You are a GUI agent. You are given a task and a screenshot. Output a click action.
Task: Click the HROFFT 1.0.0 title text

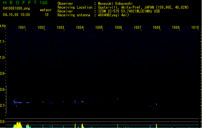[x=25, y=3]
